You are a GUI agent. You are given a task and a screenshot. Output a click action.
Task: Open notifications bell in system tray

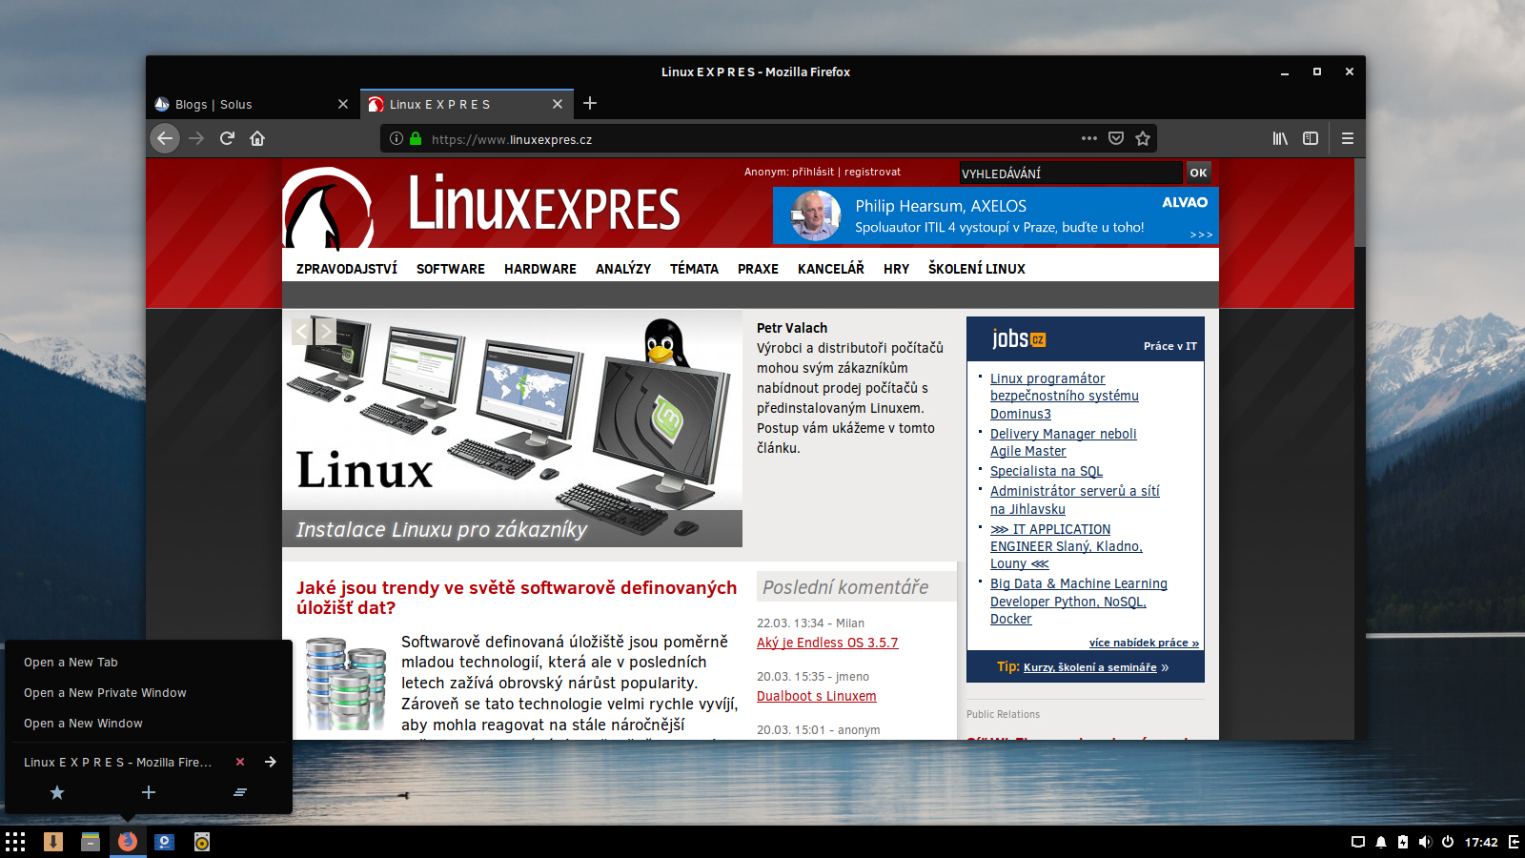point(1380,842)
